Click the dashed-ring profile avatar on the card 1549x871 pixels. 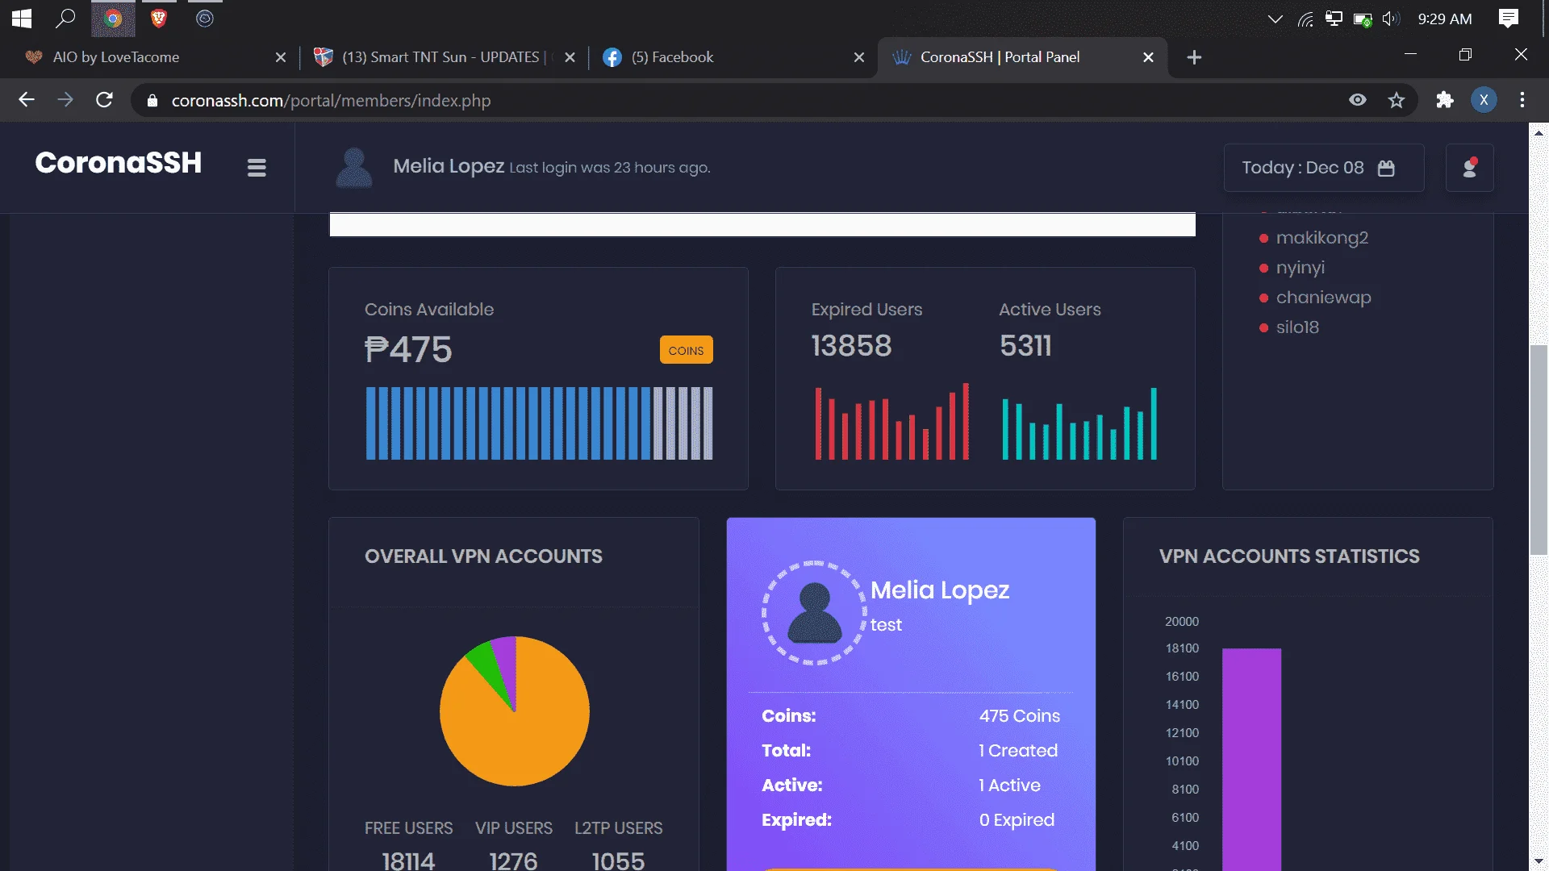(x=814, y=613)
